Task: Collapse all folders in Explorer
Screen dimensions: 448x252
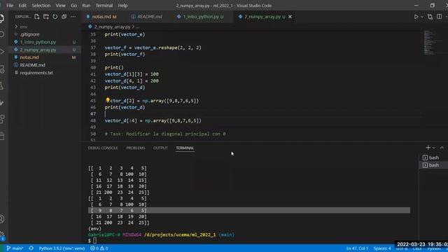Action: coord(64,17)
